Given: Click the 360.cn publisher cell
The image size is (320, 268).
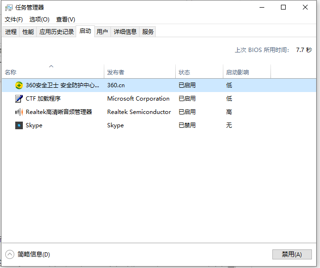Looking at the screenshot, I should click(116, 85).
